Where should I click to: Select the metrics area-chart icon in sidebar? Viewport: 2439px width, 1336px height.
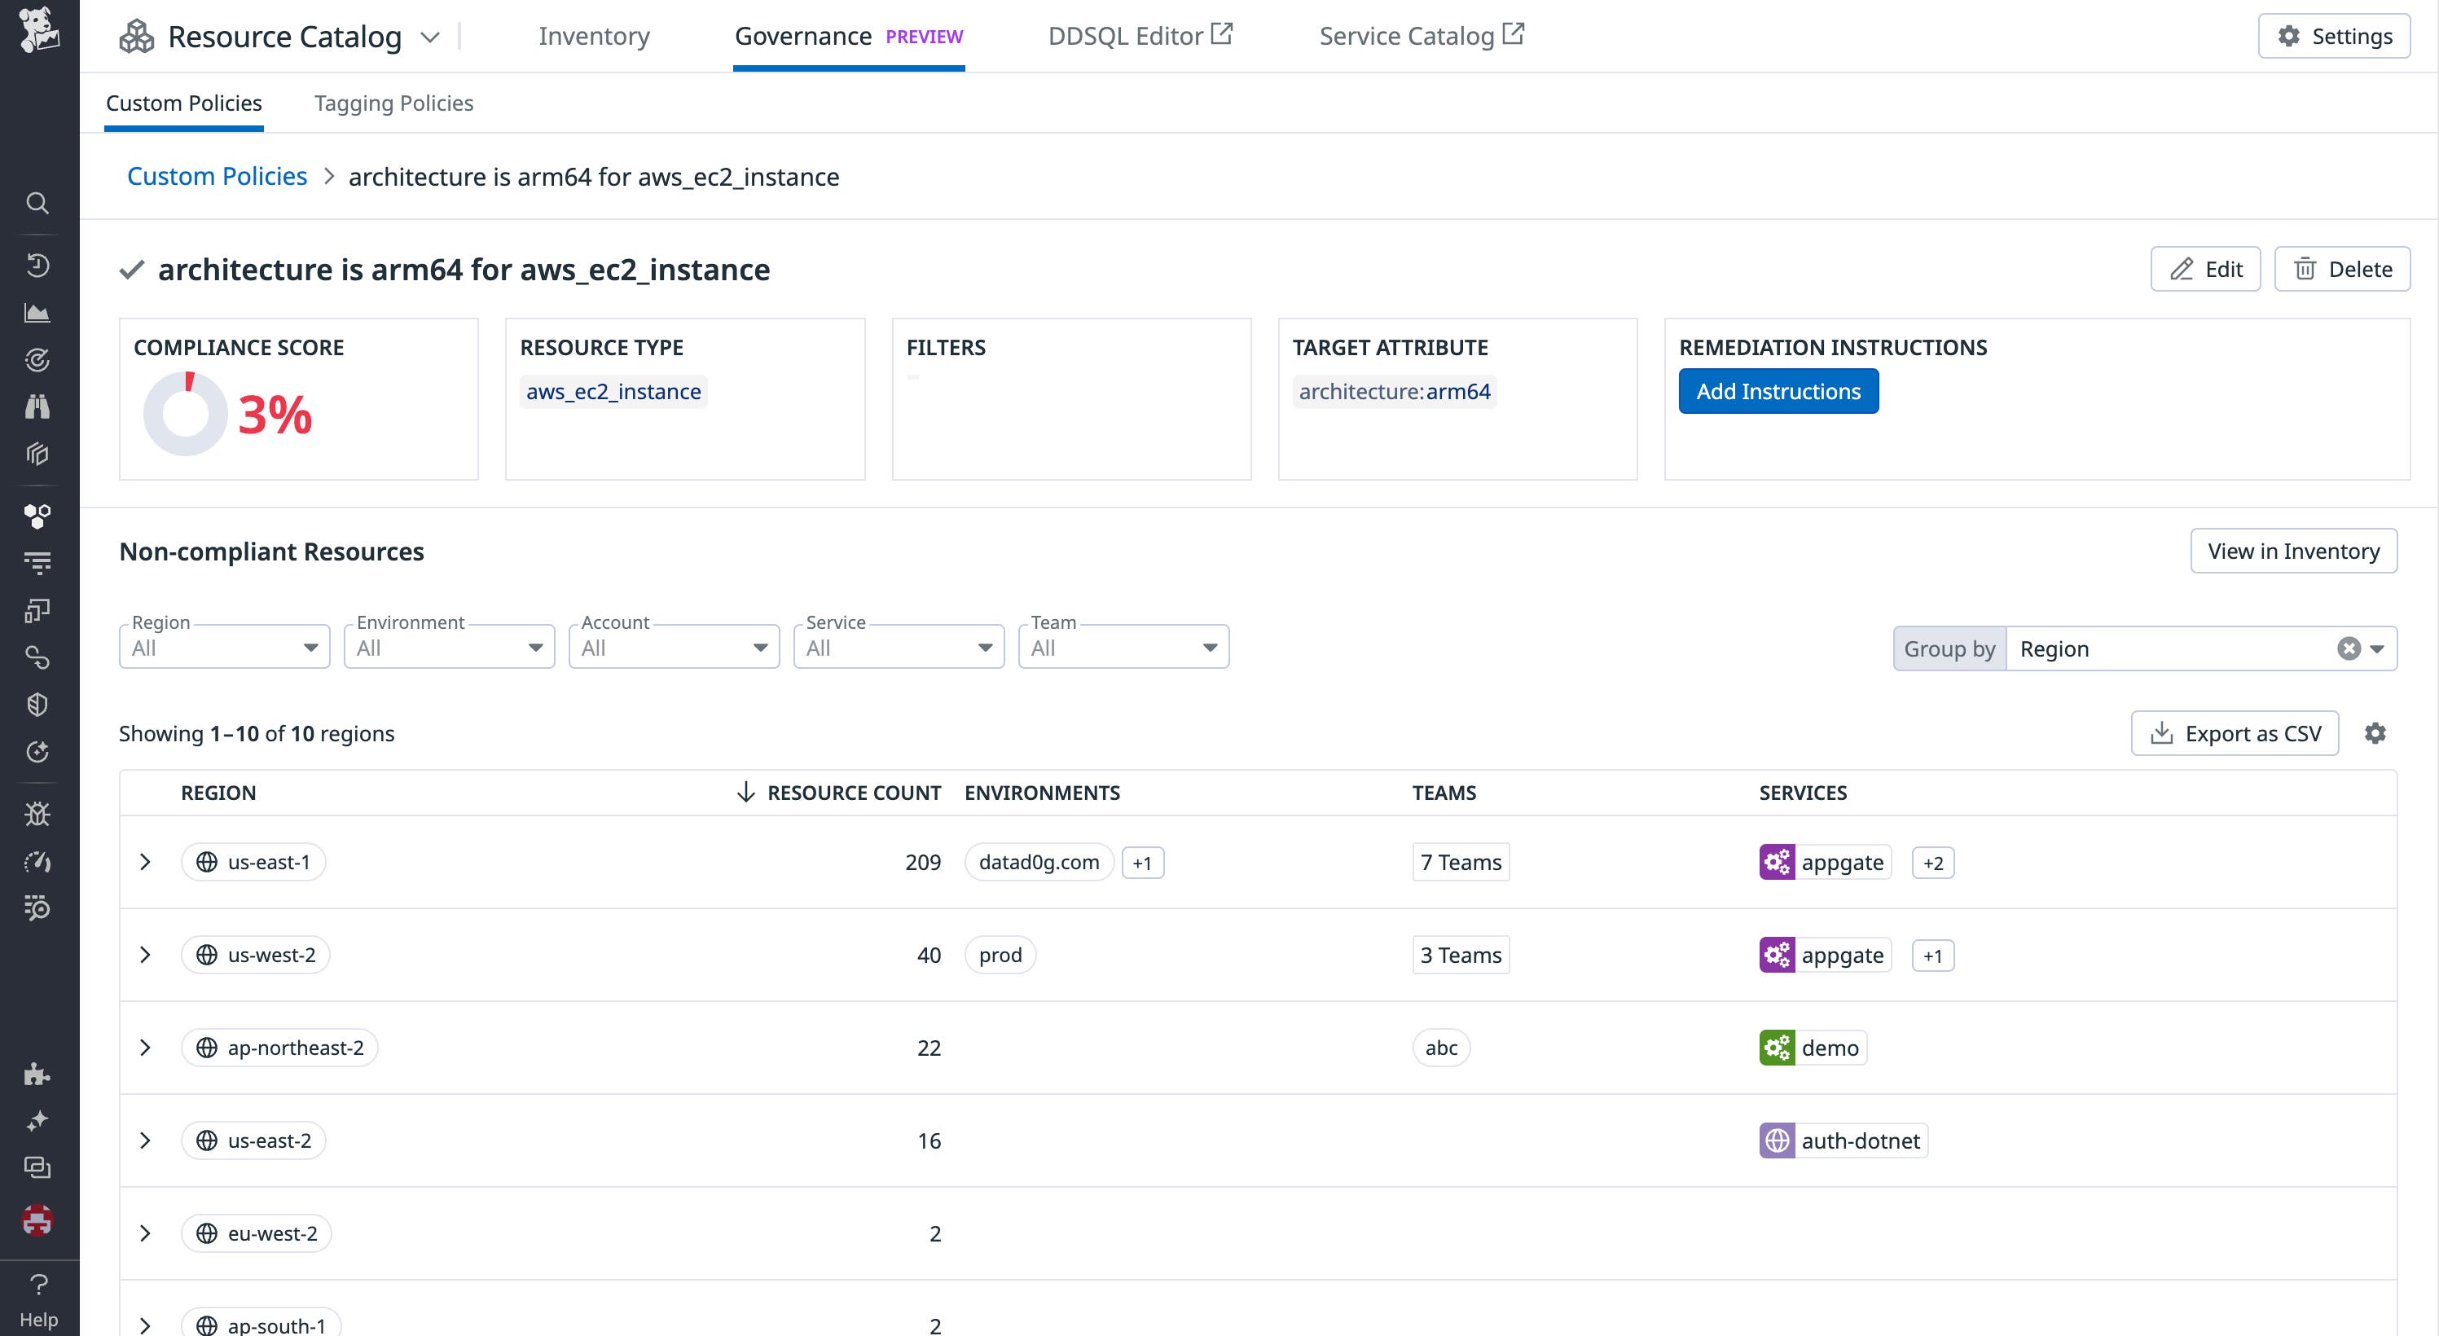37,313
